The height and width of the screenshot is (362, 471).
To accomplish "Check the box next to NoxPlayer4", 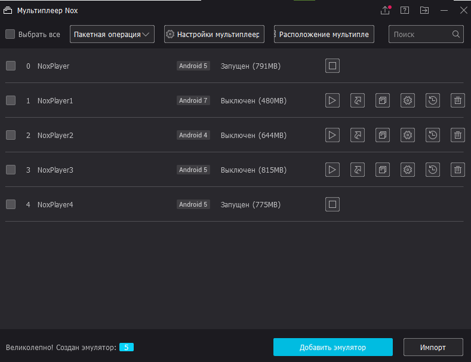I will coord(11,204).
